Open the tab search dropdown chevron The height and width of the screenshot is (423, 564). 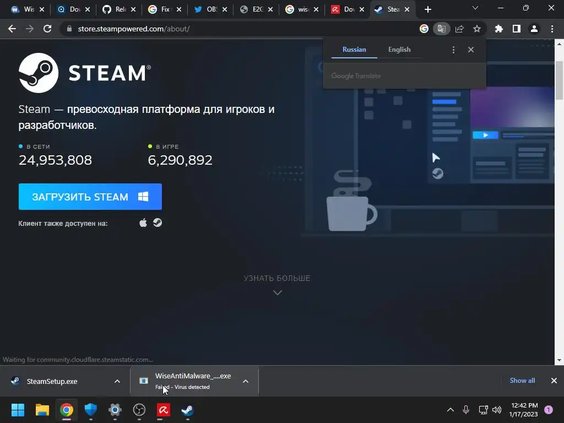click(475, 8)
